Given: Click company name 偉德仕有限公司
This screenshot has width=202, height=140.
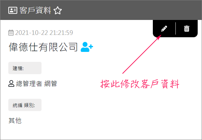Looking at the screenshot, I should tap(43, 47).
